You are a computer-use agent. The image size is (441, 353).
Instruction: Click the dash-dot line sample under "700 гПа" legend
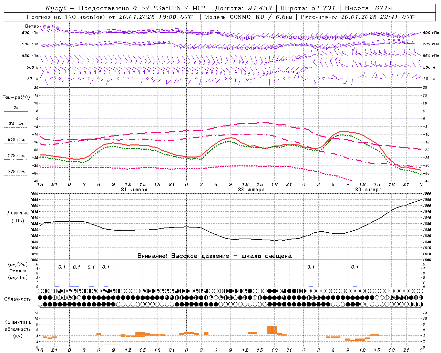click(x=16, y=159)
